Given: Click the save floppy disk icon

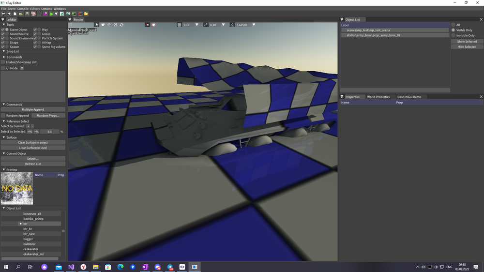Looking at the screenshot, I should (27, 14).
